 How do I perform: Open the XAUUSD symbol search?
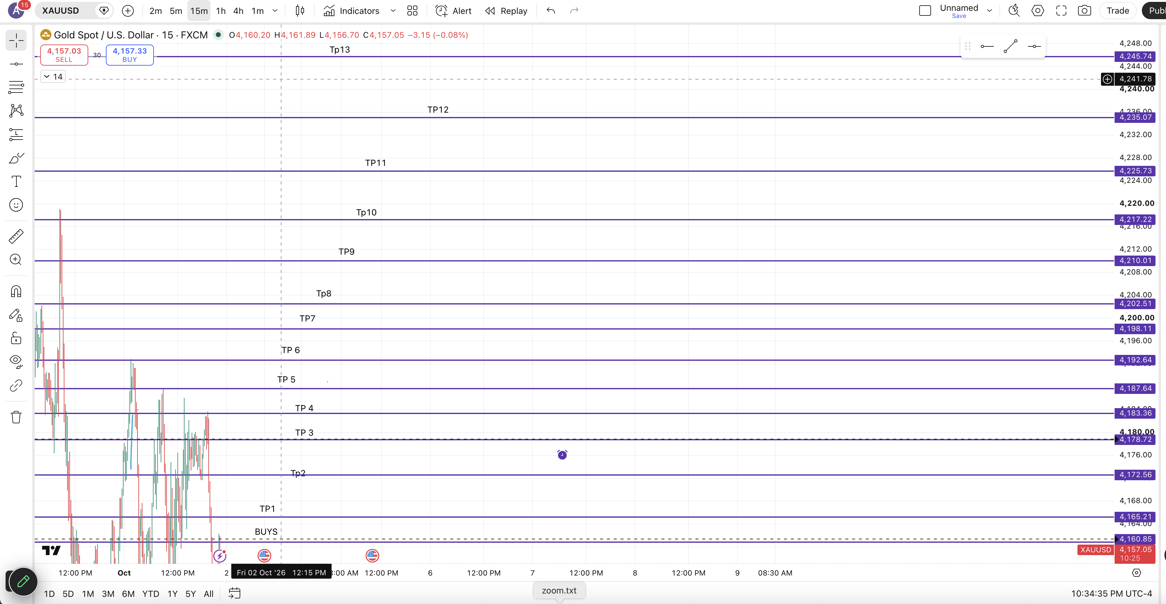click(60, 11)
